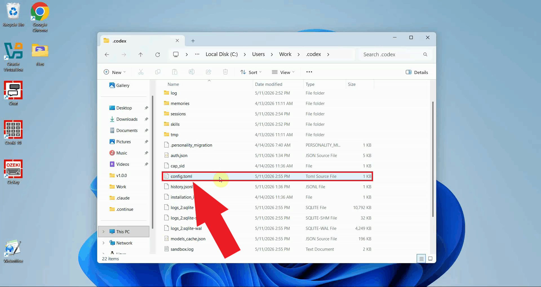Expand the This PC tree node

point(103,232)
